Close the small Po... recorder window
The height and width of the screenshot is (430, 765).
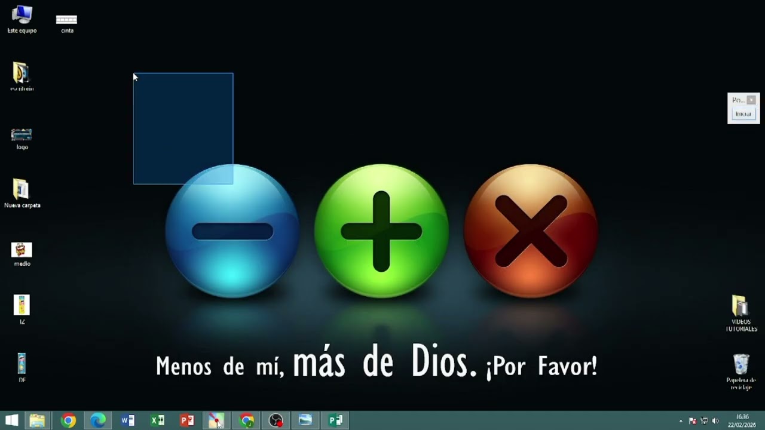(x=751, y=100)
